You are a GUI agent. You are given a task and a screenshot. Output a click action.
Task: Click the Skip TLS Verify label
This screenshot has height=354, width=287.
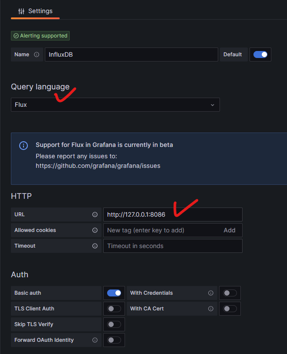34,324
